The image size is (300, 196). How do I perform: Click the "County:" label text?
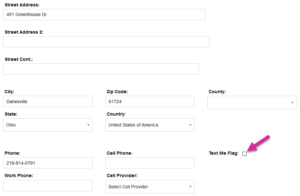217,92
